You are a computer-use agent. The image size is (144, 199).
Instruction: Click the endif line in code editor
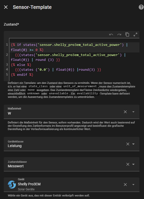tap(22, 75)
